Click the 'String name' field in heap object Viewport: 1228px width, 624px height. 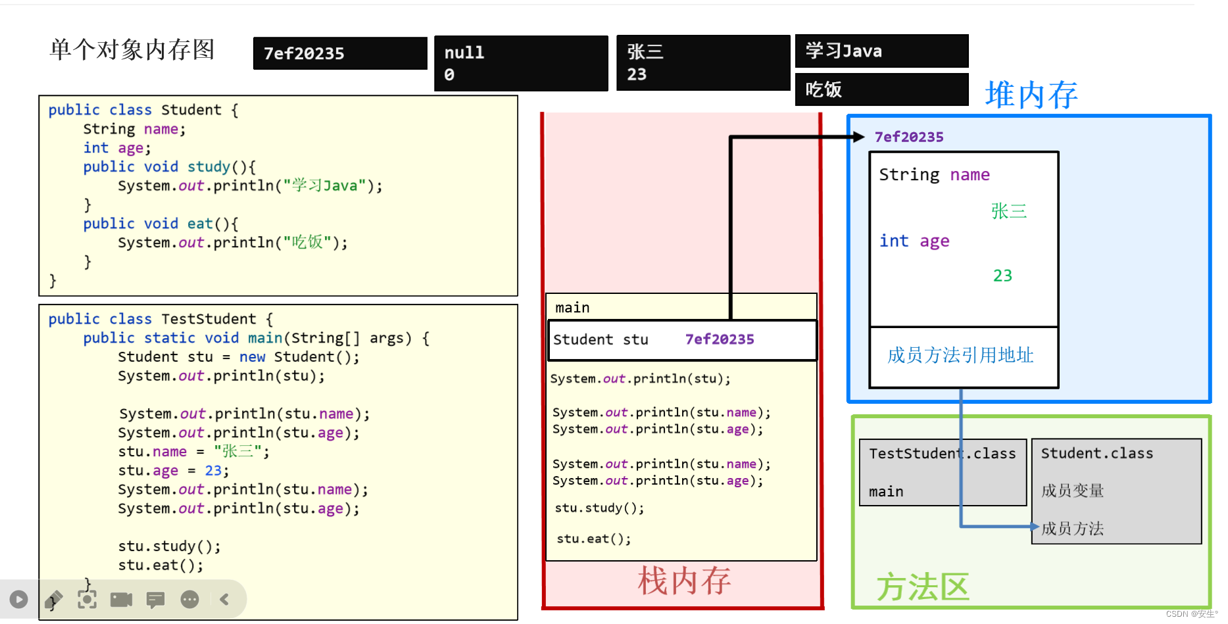(934, 174)
